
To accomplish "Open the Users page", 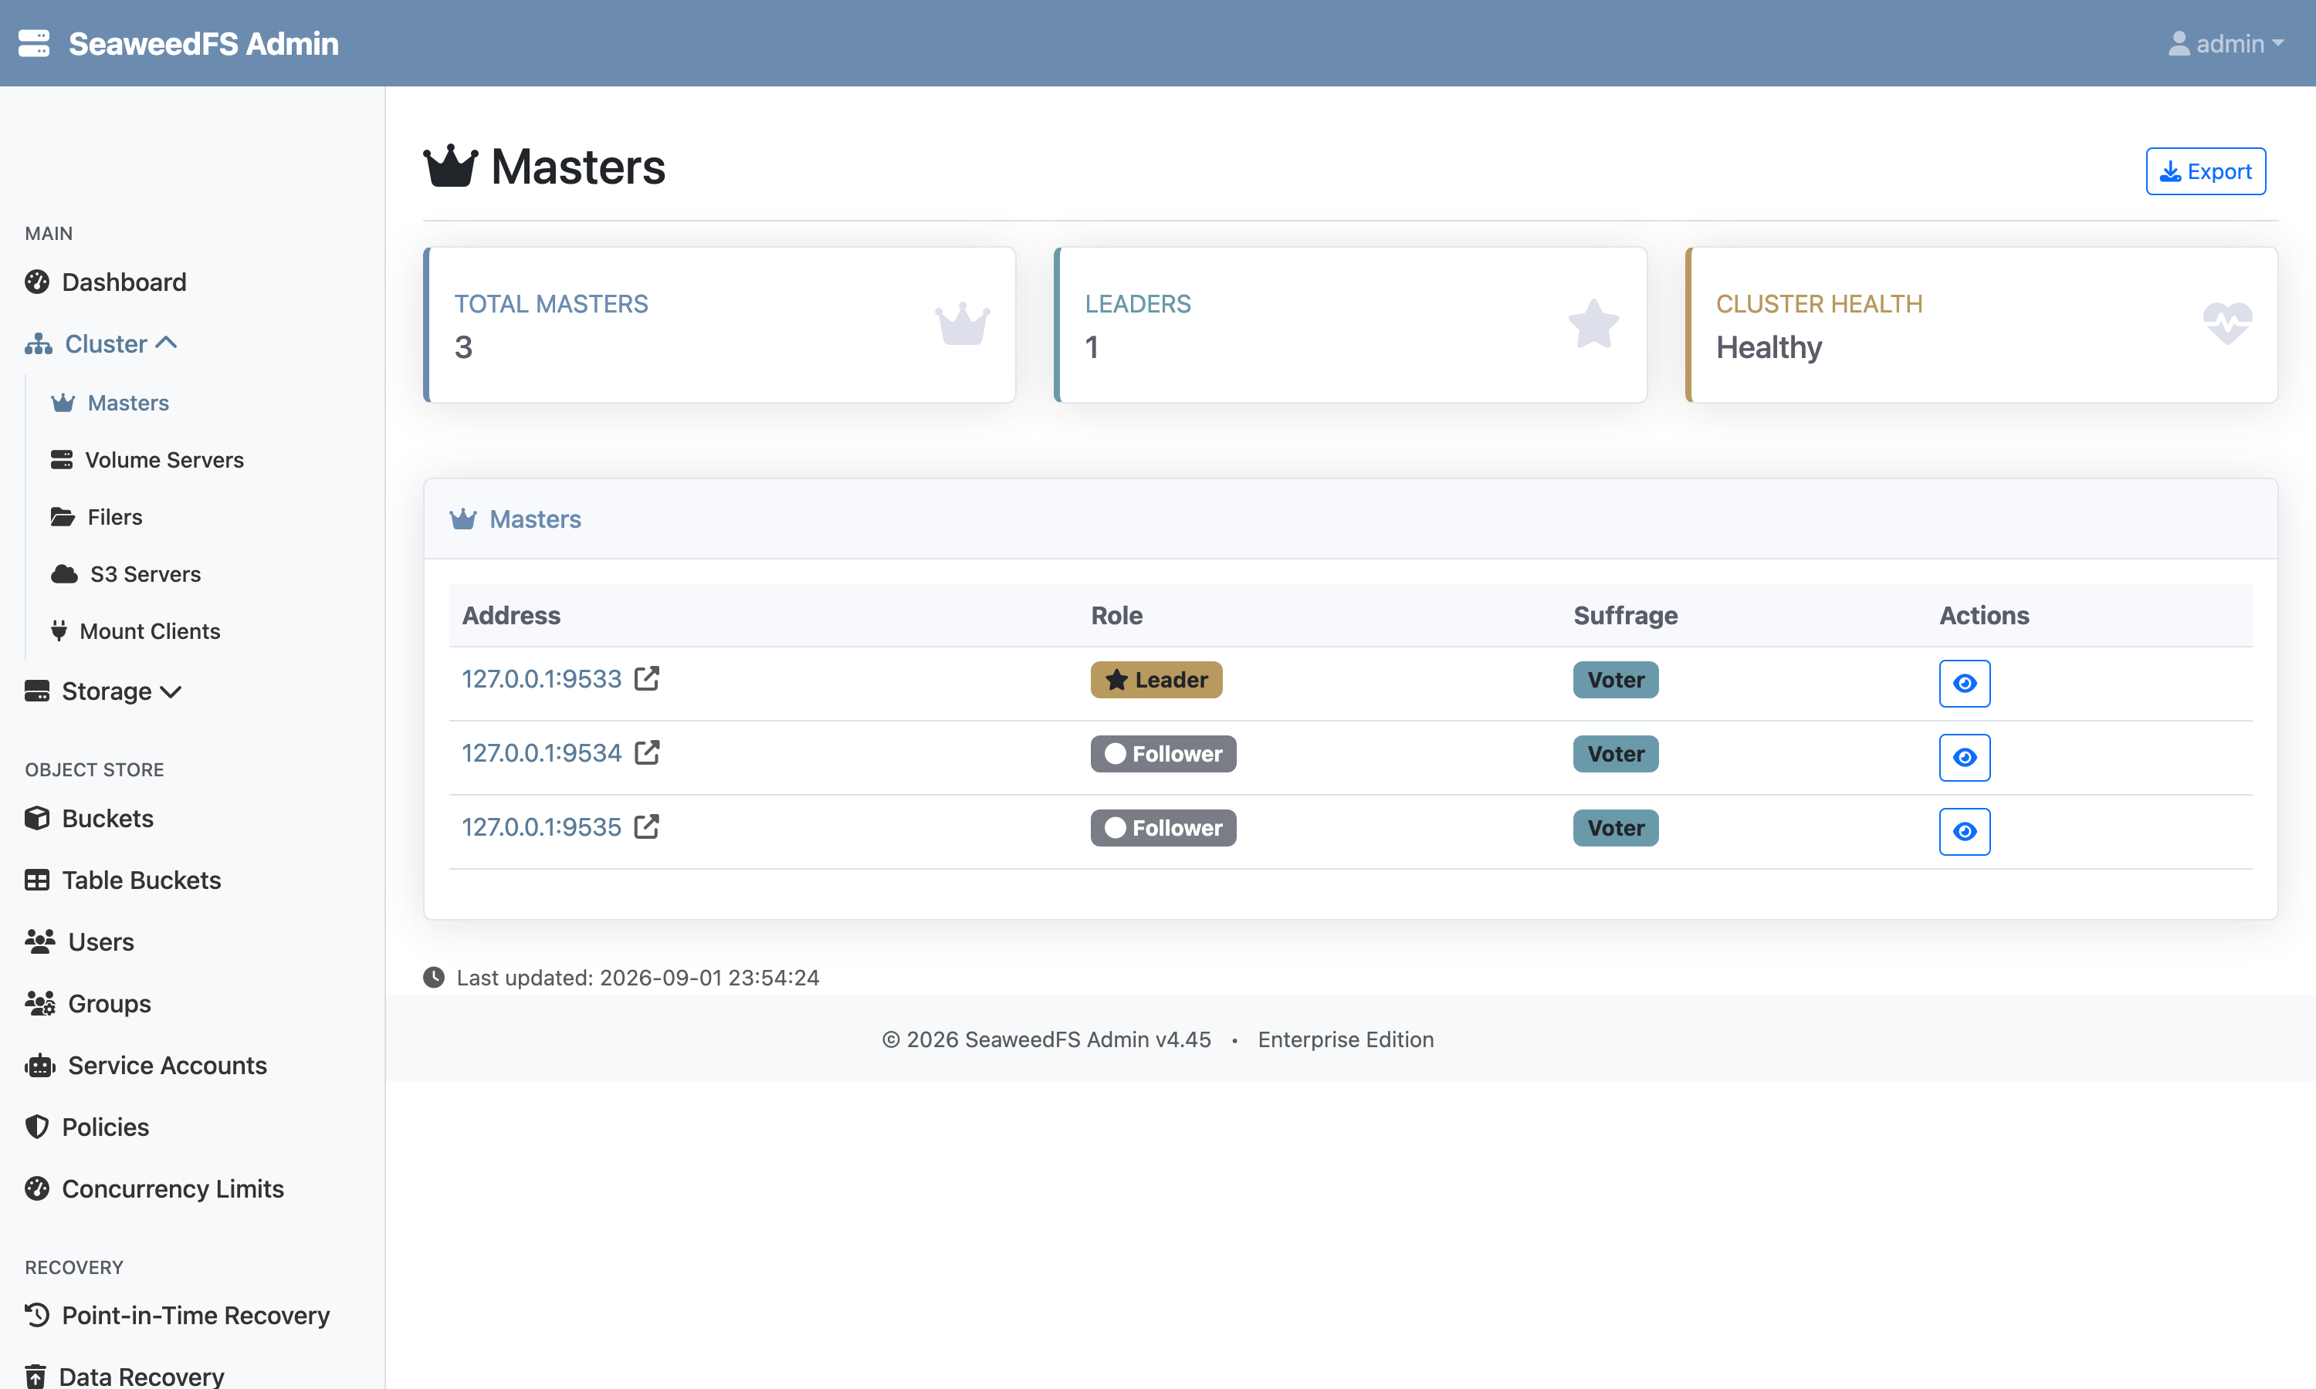I will tap(80, 941).
